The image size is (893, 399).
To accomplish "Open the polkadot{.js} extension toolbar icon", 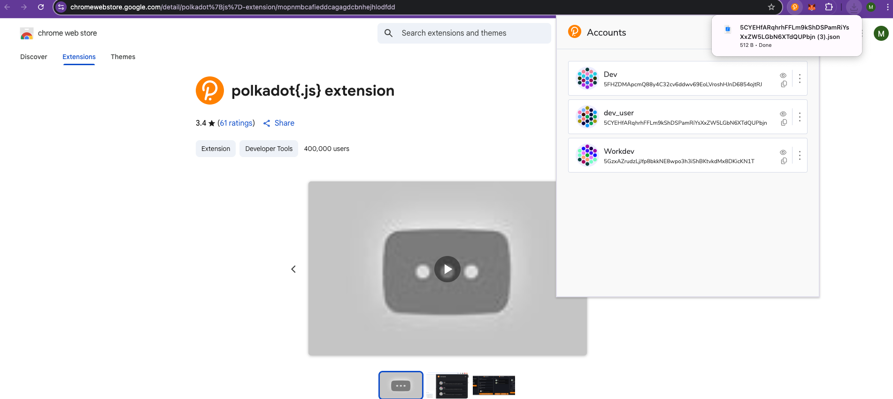I will point(795,7).
